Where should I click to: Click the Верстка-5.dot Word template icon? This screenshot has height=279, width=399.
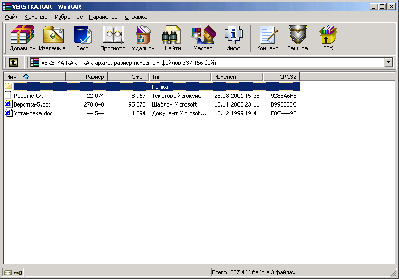[8, 104]
